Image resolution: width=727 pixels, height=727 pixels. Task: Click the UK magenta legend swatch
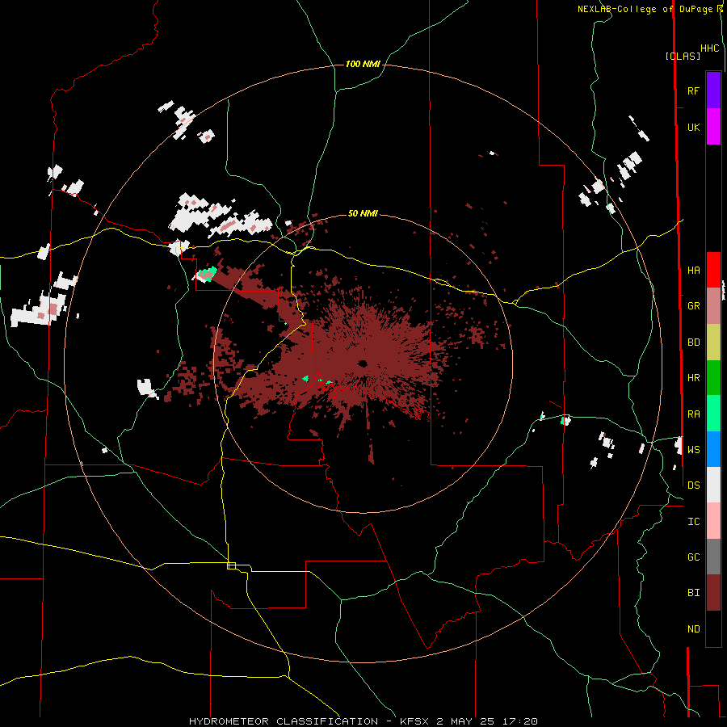pyautogui.click(x=713, y=127)
